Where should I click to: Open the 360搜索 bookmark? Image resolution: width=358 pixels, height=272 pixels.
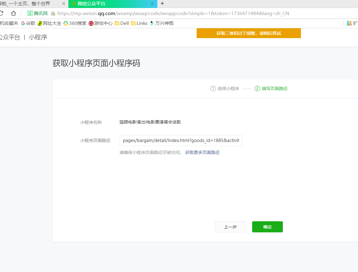click(75, 23)
